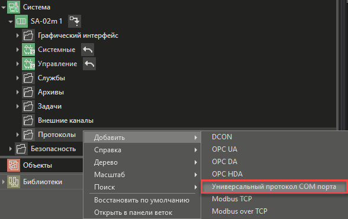
Task: Click the download-arrow icon next to SA-02m 1
Action: tap(75, 21)
